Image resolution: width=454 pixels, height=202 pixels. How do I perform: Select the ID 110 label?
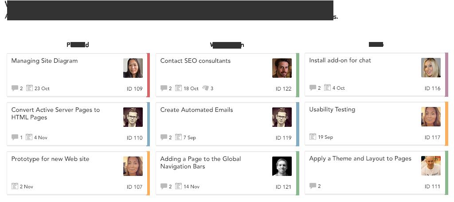point(135,138)
